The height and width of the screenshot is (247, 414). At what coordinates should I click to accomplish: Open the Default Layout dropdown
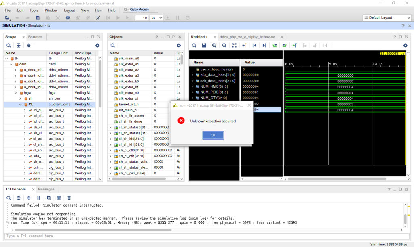(387, 18)
